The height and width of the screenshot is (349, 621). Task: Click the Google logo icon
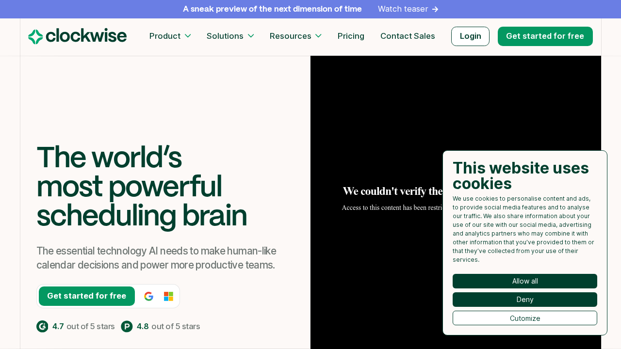click(149, 296)
